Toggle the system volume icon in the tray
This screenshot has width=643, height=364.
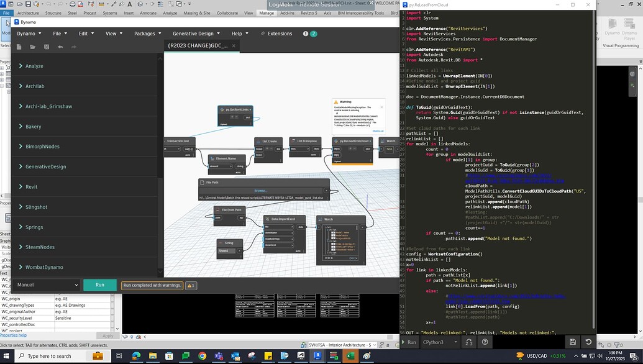600,356
